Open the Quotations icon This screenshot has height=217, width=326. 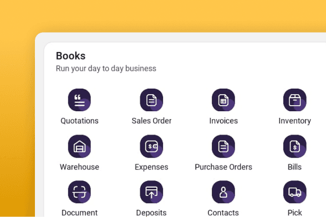point(79,100)
